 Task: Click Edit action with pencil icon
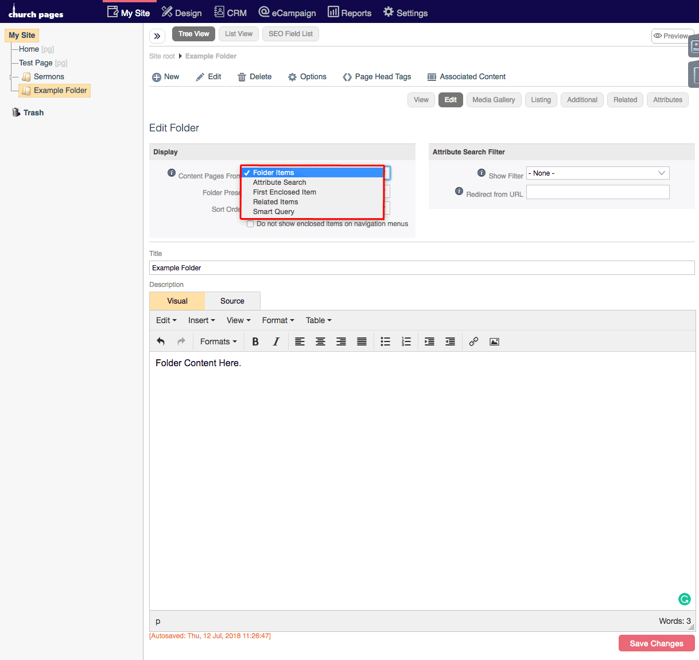(x=208, y=77)
